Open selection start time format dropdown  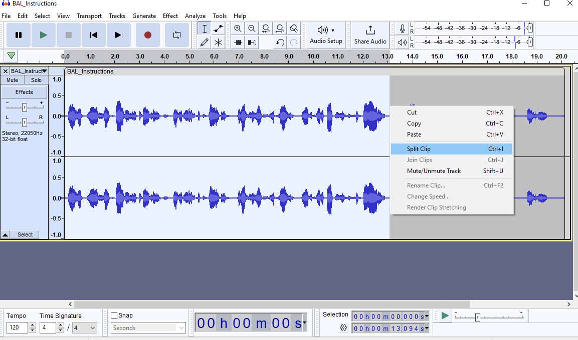[427, 316]
